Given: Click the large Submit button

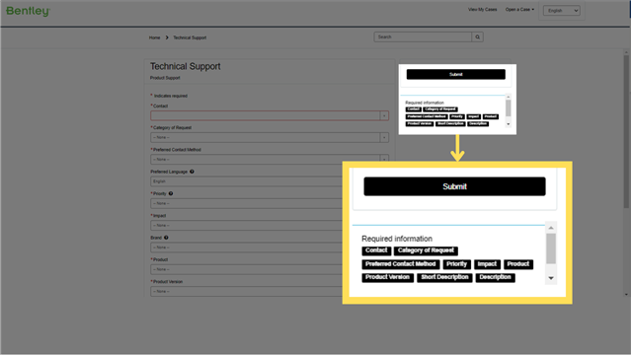Looking at the screenshot, I should [x=455, y=186].
